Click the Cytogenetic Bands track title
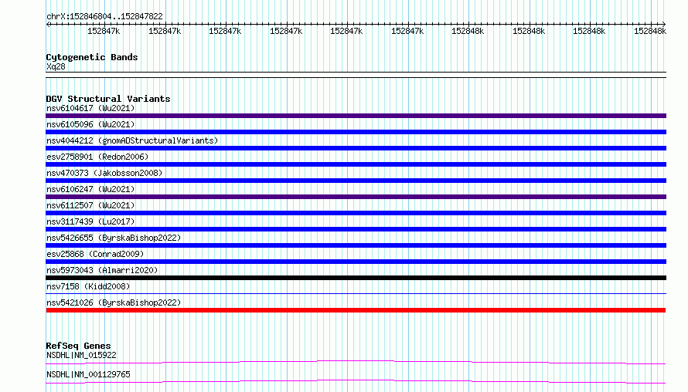 pos(92,57)
